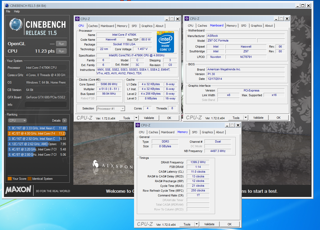Switch to Caches tab in Memory window
This screenshot has width=320, height=230.
(x=153, y=132)
